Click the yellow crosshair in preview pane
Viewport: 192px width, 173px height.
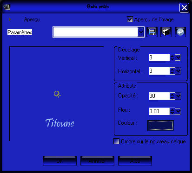click(57, 94)
